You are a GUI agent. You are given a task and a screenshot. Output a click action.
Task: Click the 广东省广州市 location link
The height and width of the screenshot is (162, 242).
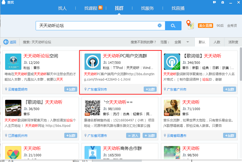[x=177, y=89]
